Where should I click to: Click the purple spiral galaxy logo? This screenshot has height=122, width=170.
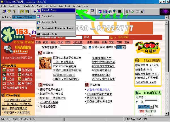tap(165, 12)
